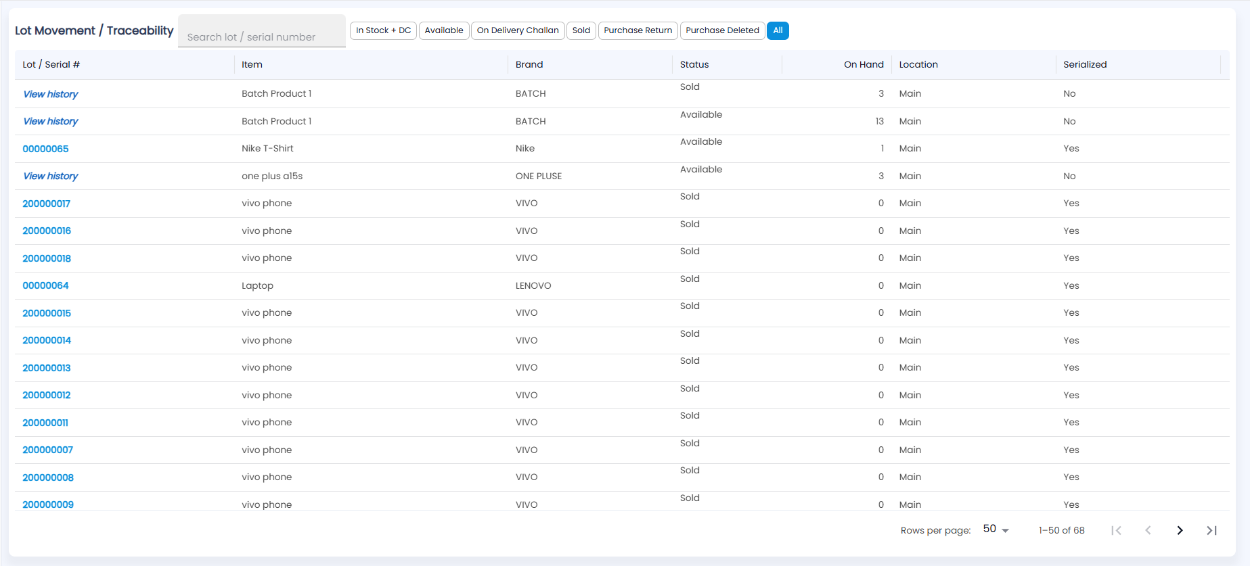Open View history for Batch Product 1 with 13 on hand
Image resolution: width=1250 pixels, height=566 pixels.
pos(51,121)
